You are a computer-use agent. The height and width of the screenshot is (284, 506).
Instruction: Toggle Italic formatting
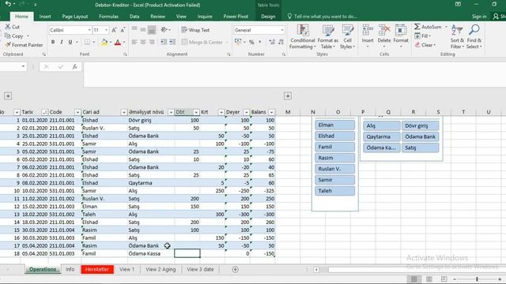tap(62, 42)
